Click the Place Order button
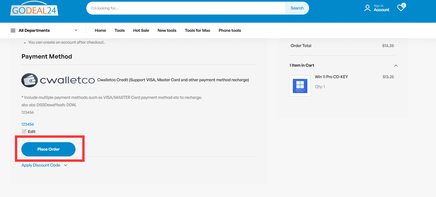Viewport: 436px width, 197px height. click(48, 149)
